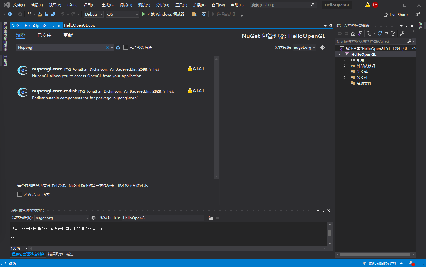The width and height of the screenshot is (426, 267).
Task: Expand the 外部依赖项 node
Action: 345,66
